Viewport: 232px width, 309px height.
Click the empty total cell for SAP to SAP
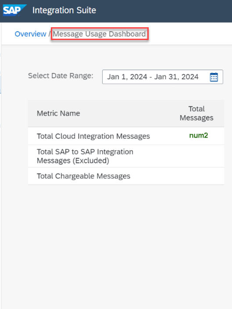196,156
